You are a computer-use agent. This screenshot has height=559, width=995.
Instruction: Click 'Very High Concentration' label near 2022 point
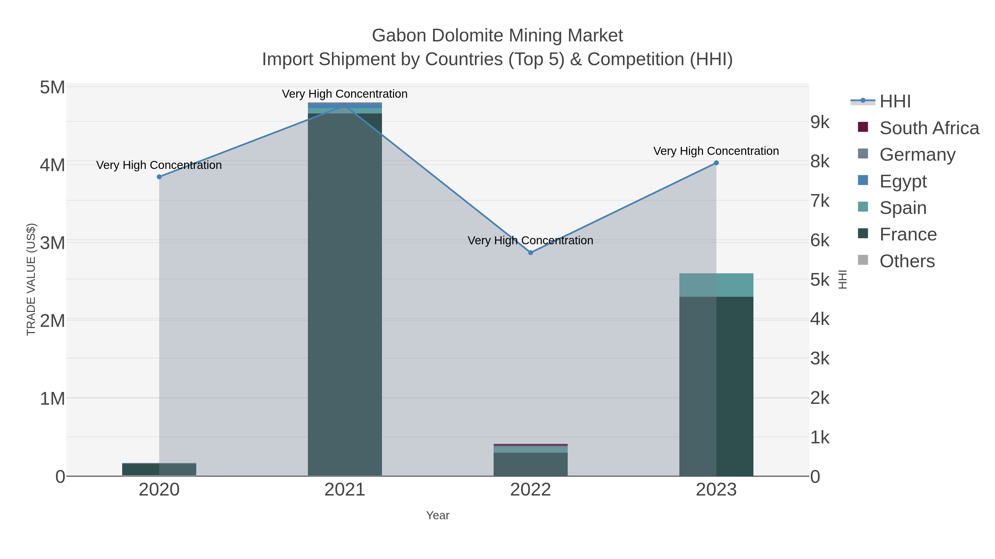[x=530, y=240]
